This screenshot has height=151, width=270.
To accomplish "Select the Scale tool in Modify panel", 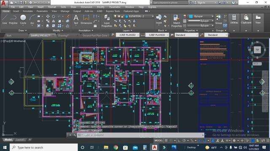I will tap(54, 26).
